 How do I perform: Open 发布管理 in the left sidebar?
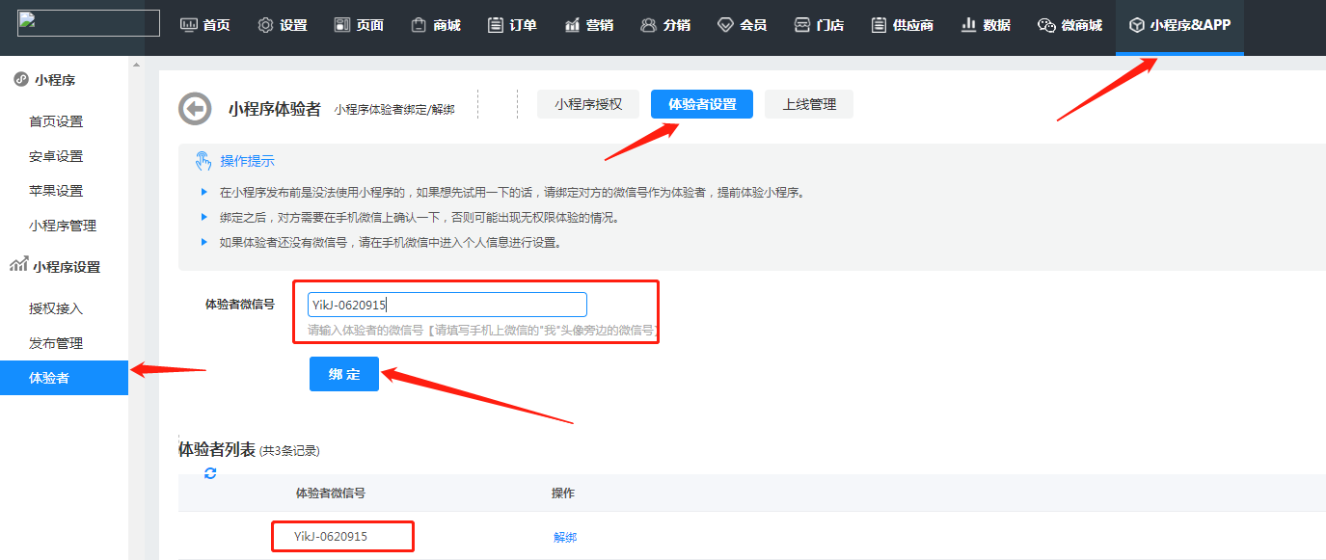[56, 343]
